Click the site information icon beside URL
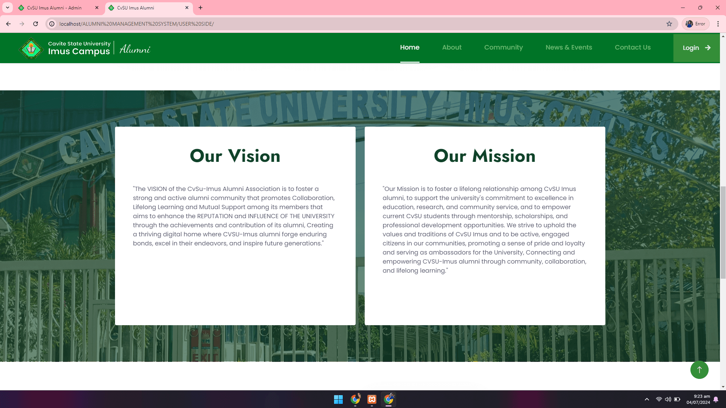Image resolution: width=726 pixels, height=408 pixels. click(51, 23)
